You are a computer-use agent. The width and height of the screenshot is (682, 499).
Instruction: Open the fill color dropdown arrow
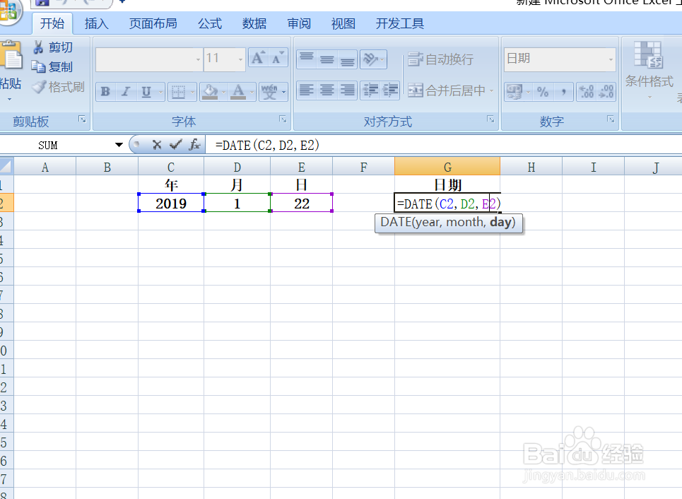(x=223, y=92)
